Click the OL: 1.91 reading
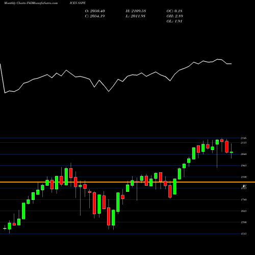 tap(174, 21)
